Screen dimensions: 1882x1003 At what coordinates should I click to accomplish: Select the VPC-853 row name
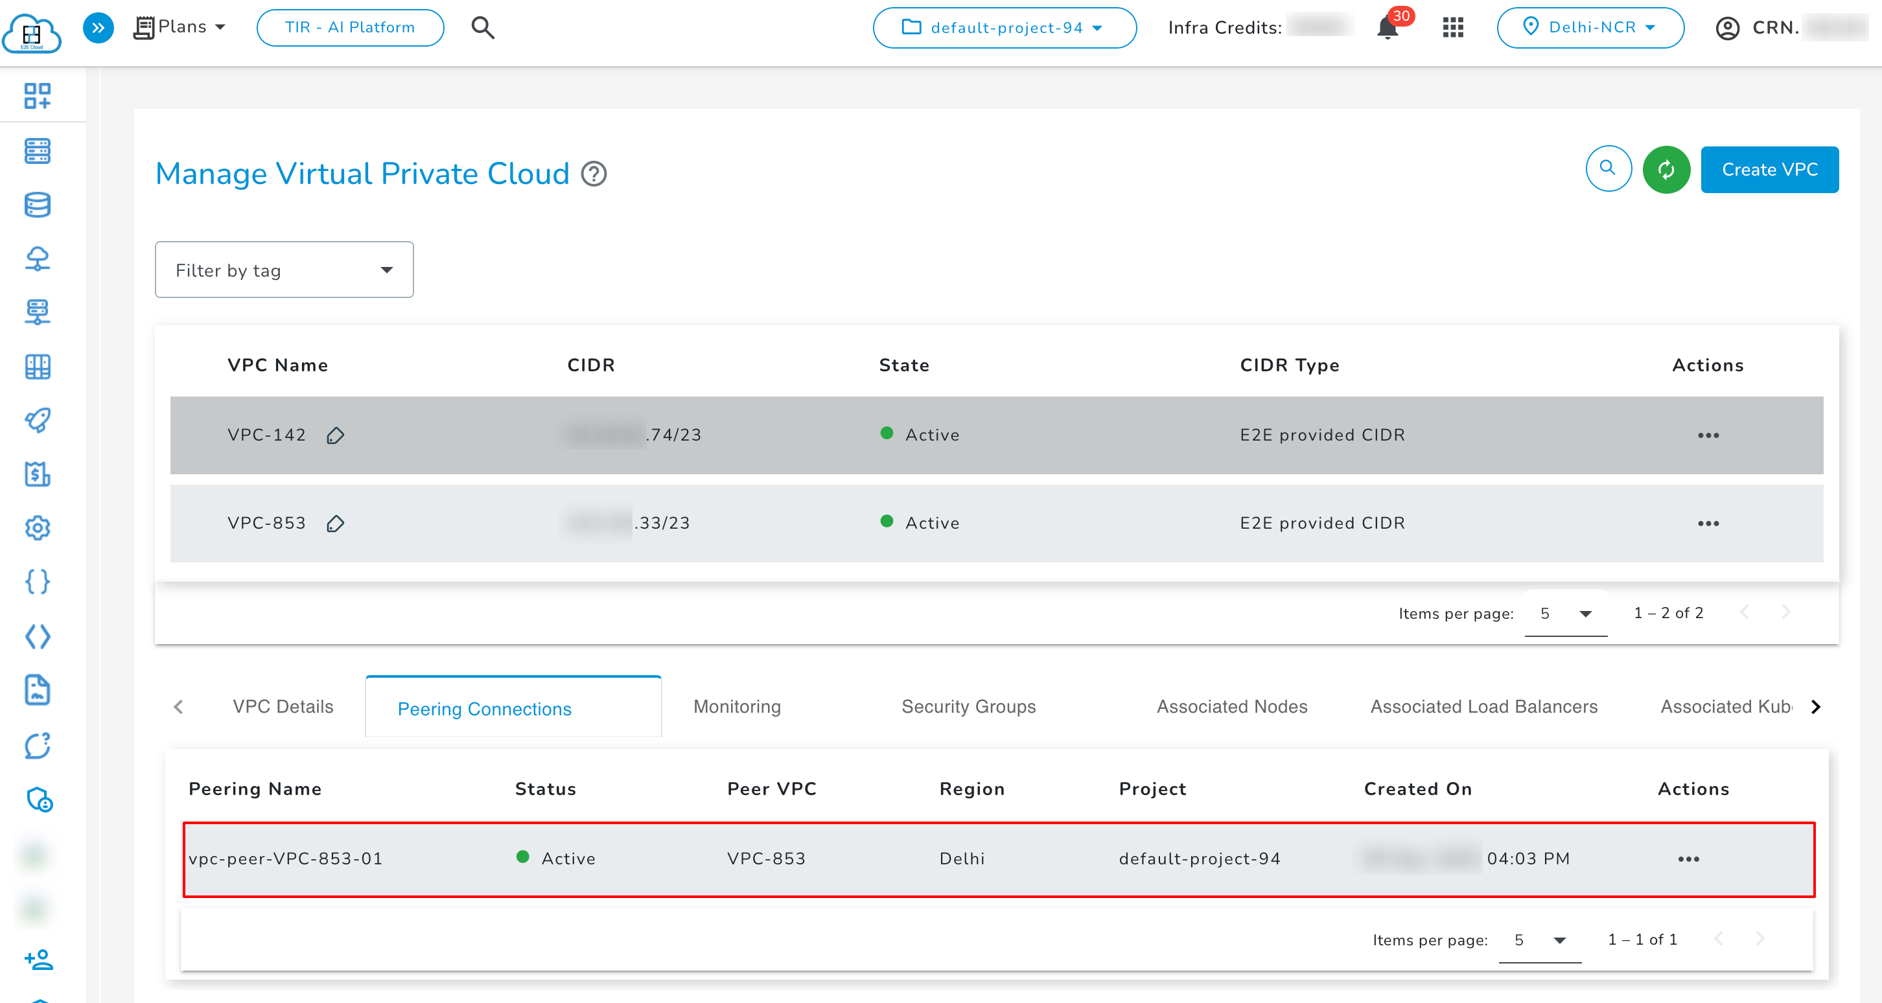pos(266,523)
